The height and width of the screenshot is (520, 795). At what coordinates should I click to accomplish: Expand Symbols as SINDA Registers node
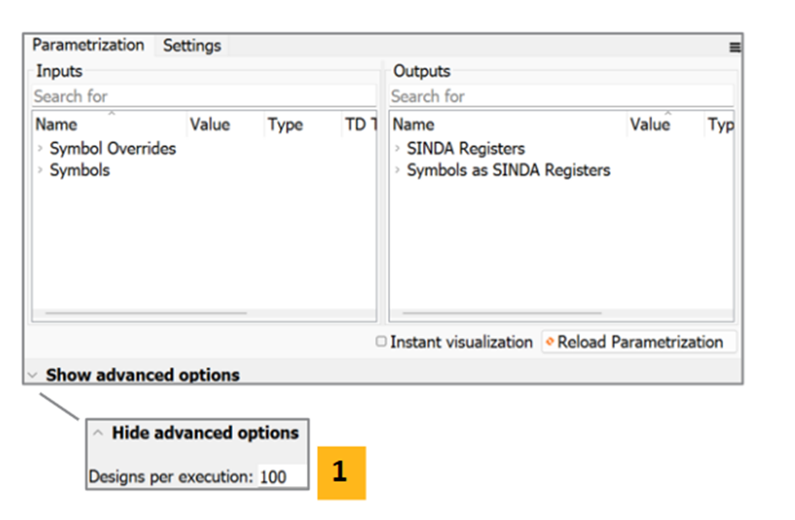397,171
